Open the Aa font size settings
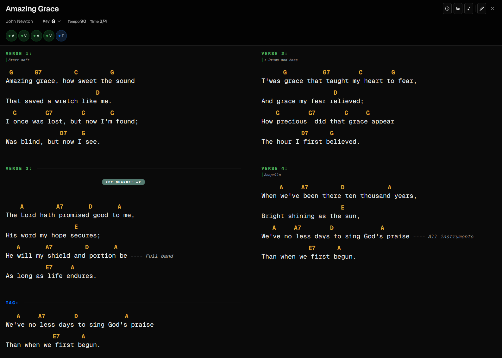Image resolution: width=502 pixels, height=358 pixels. coord(458,9)
